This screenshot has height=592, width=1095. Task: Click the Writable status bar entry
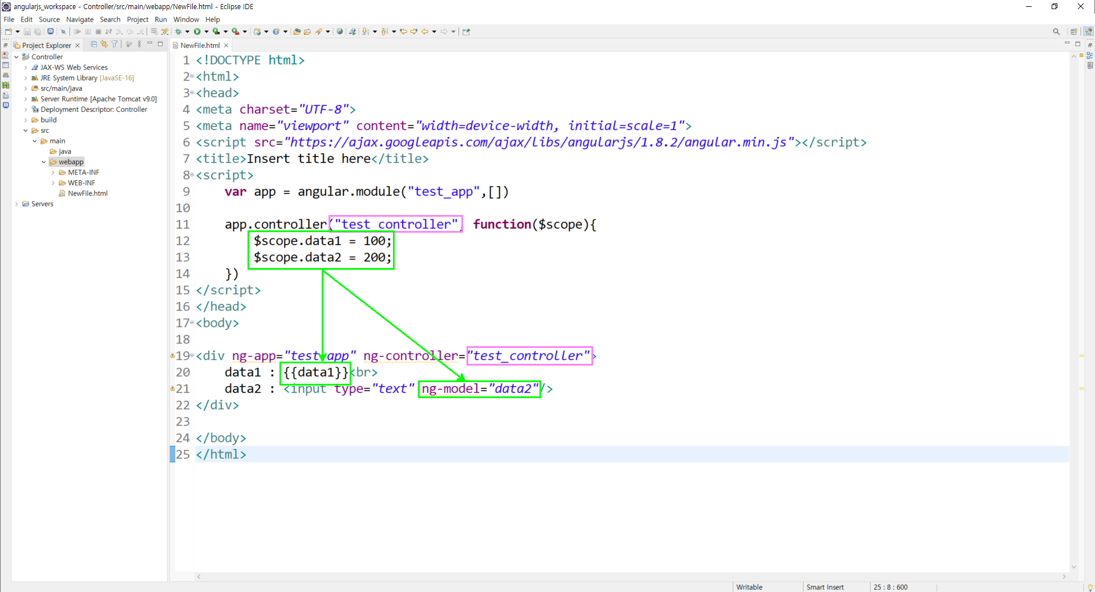pos(749,587)
